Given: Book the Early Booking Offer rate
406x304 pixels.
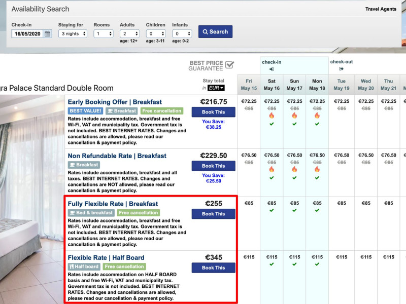Looking at the screenshot, I should (213, 112).
